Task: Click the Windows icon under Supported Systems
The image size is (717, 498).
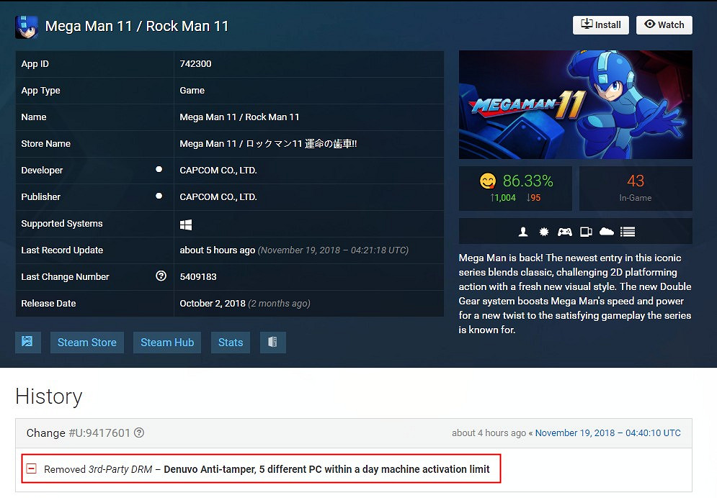Action: [185, 224]
